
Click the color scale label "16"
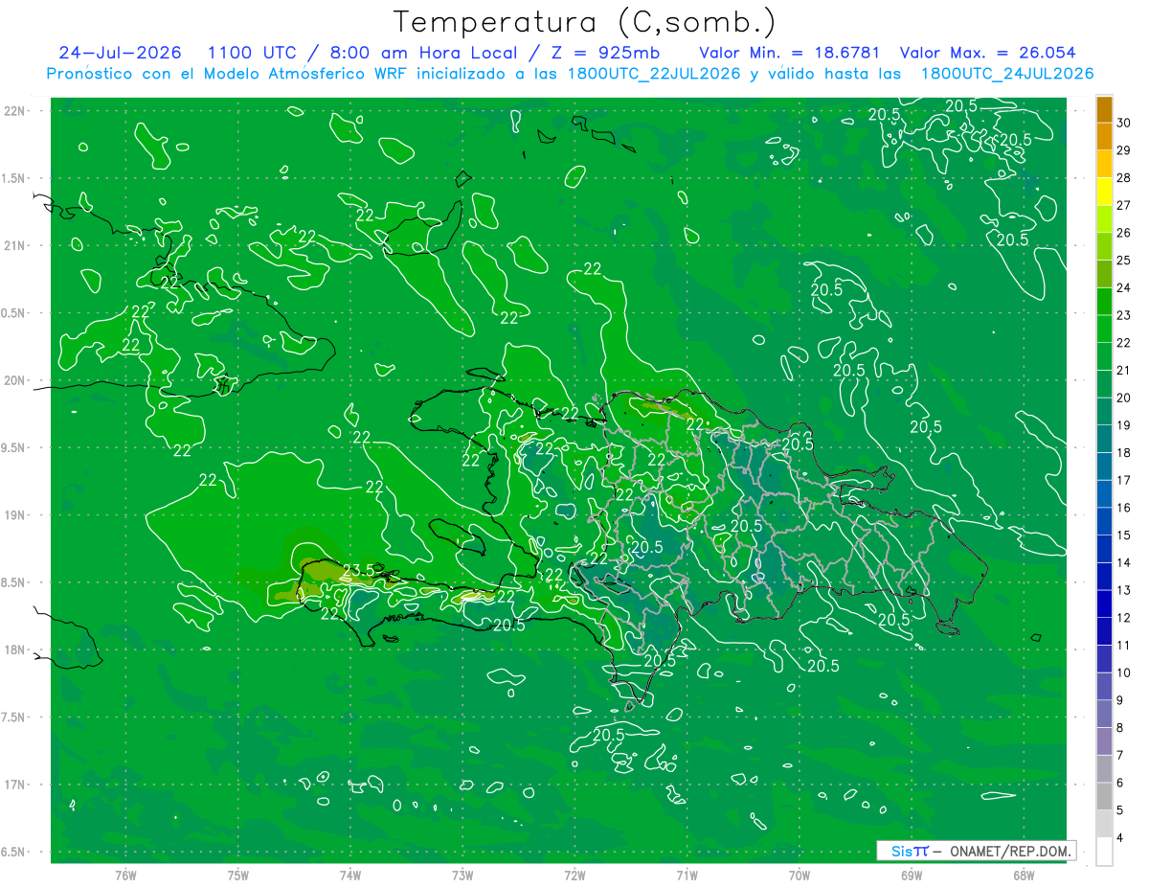click(x=1124, y=508)
